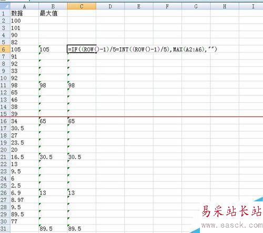Click cell A16 with value 34
The height and width of the screenshot is (233, 263).
coord(25,121)
